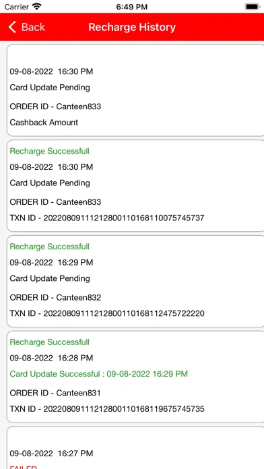The image size is (264, 469).
Task: Tap the 6:49 PM clock in status bar
Action: tap(132, 7)
